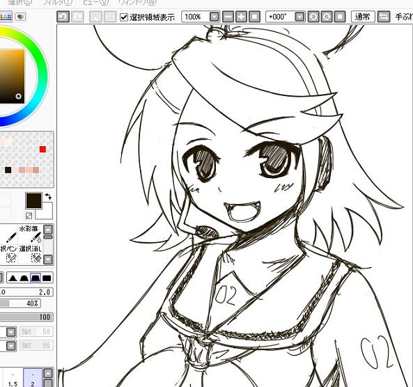Zoom in with the plus button

tap(241, 17)
